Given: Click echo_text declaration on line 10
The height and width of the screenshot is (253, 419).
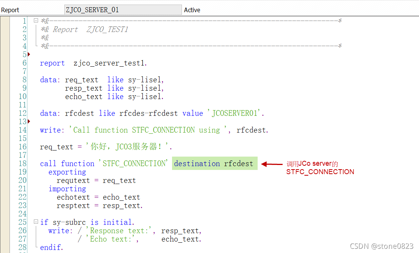Looking at the screenshot, I should [84, 96].
